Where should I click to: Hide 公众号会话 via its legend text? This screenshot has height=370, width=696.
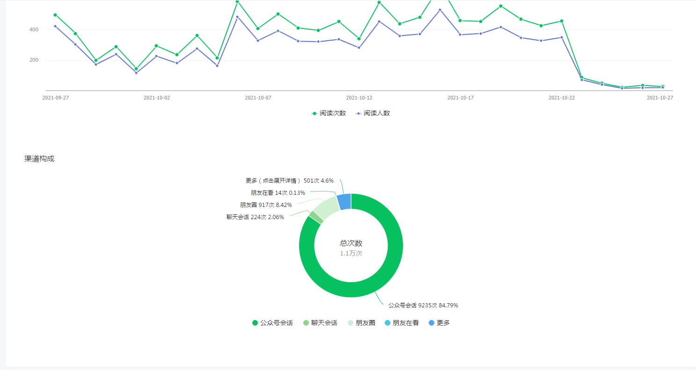coord(276,323)
